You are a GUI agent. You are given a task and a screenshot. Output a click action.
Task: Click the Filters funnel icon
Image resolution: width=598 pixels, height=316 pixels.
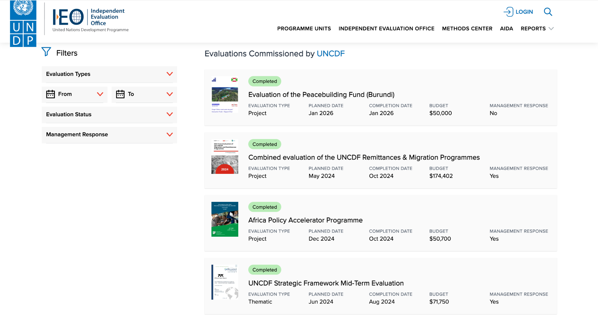tap(46, 52)
